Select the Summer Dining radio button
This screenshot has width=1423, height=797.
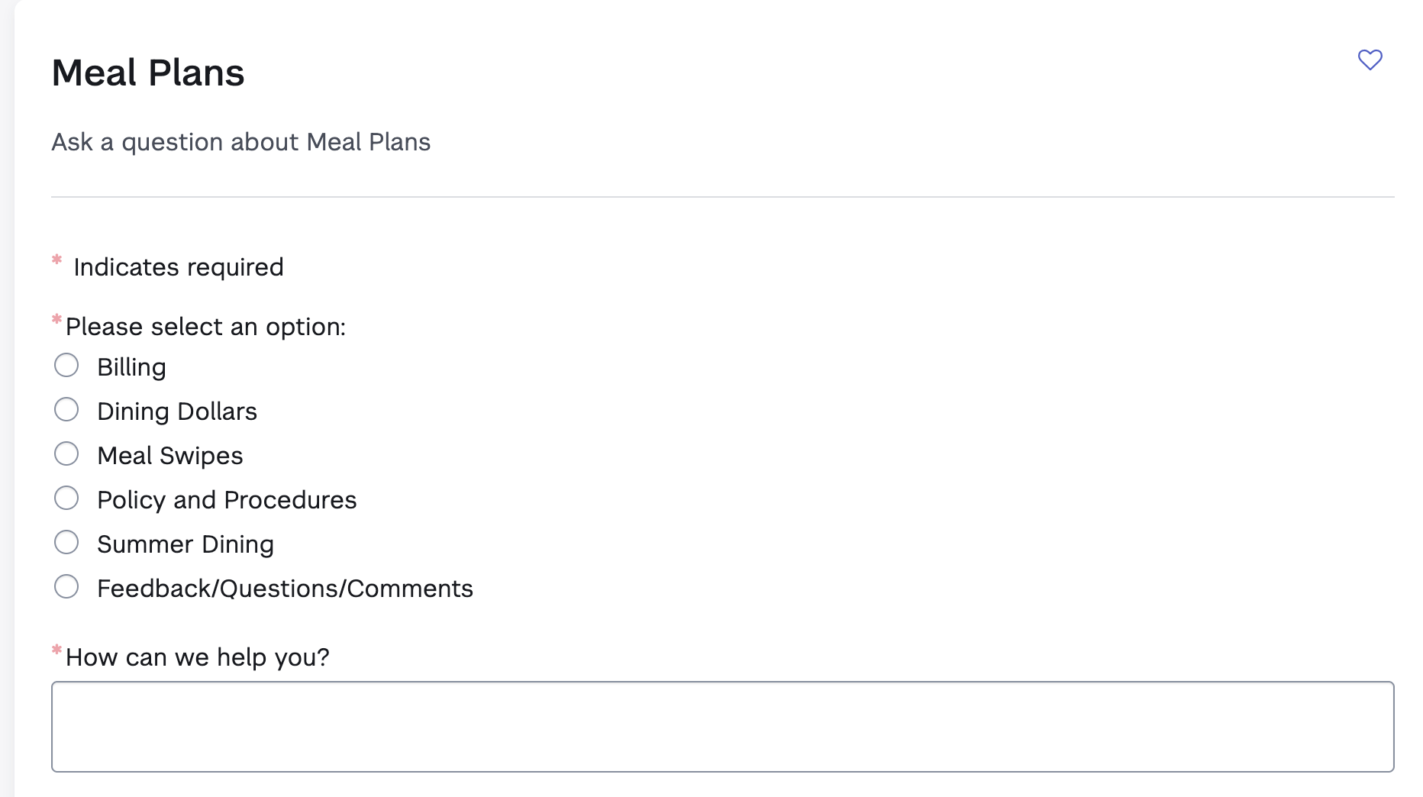coord(66,543)
